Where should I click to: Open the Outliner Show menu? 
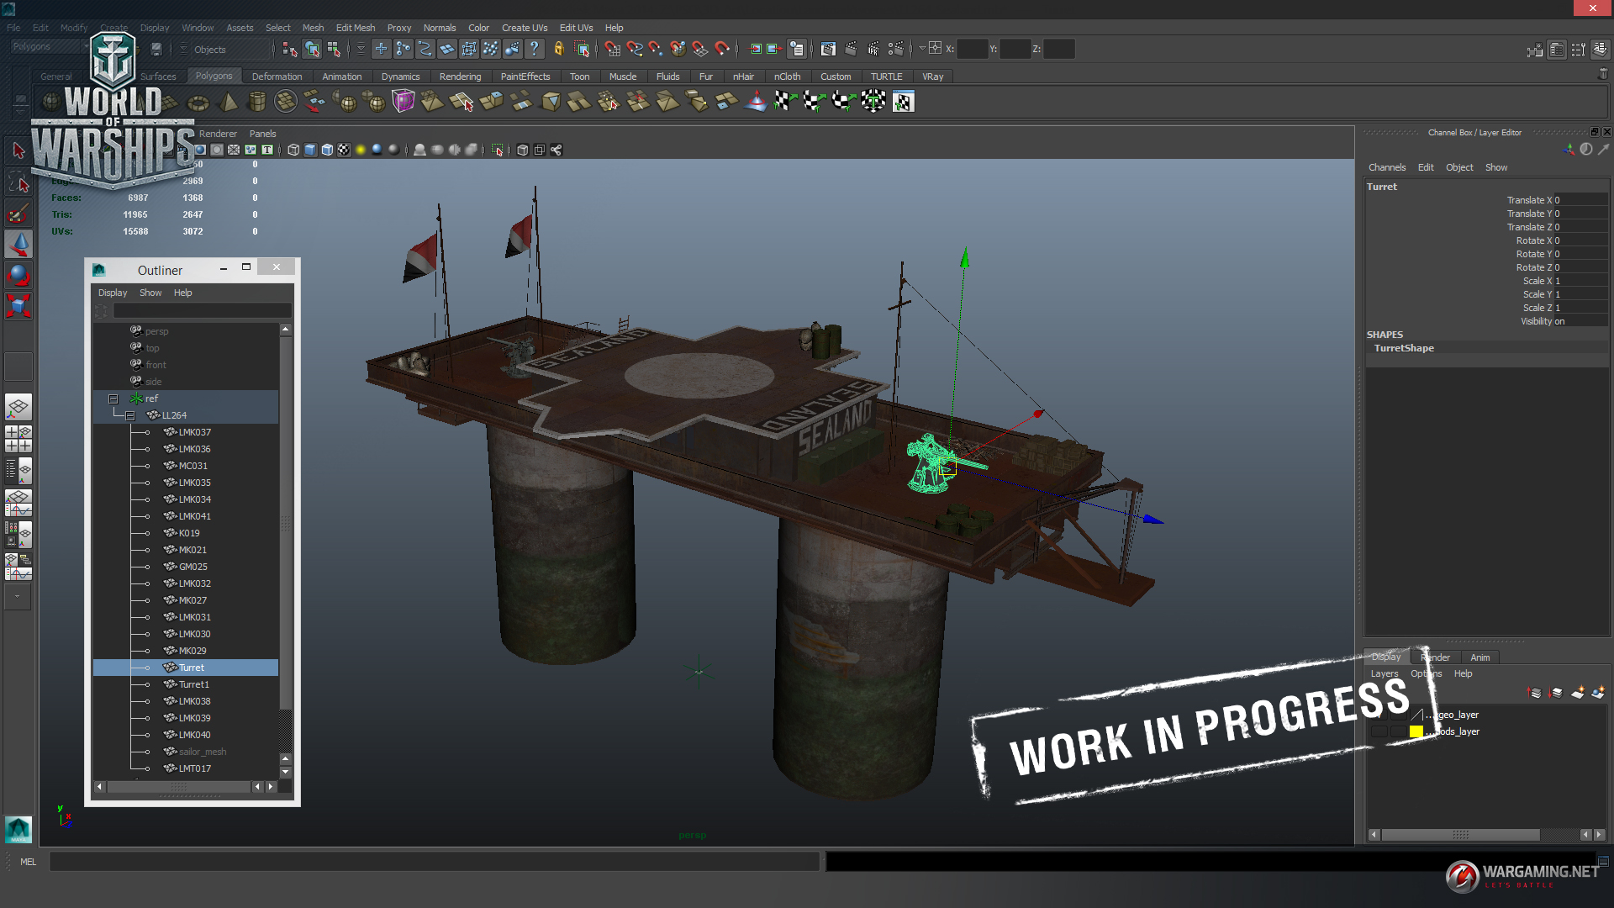pos(150,293)
